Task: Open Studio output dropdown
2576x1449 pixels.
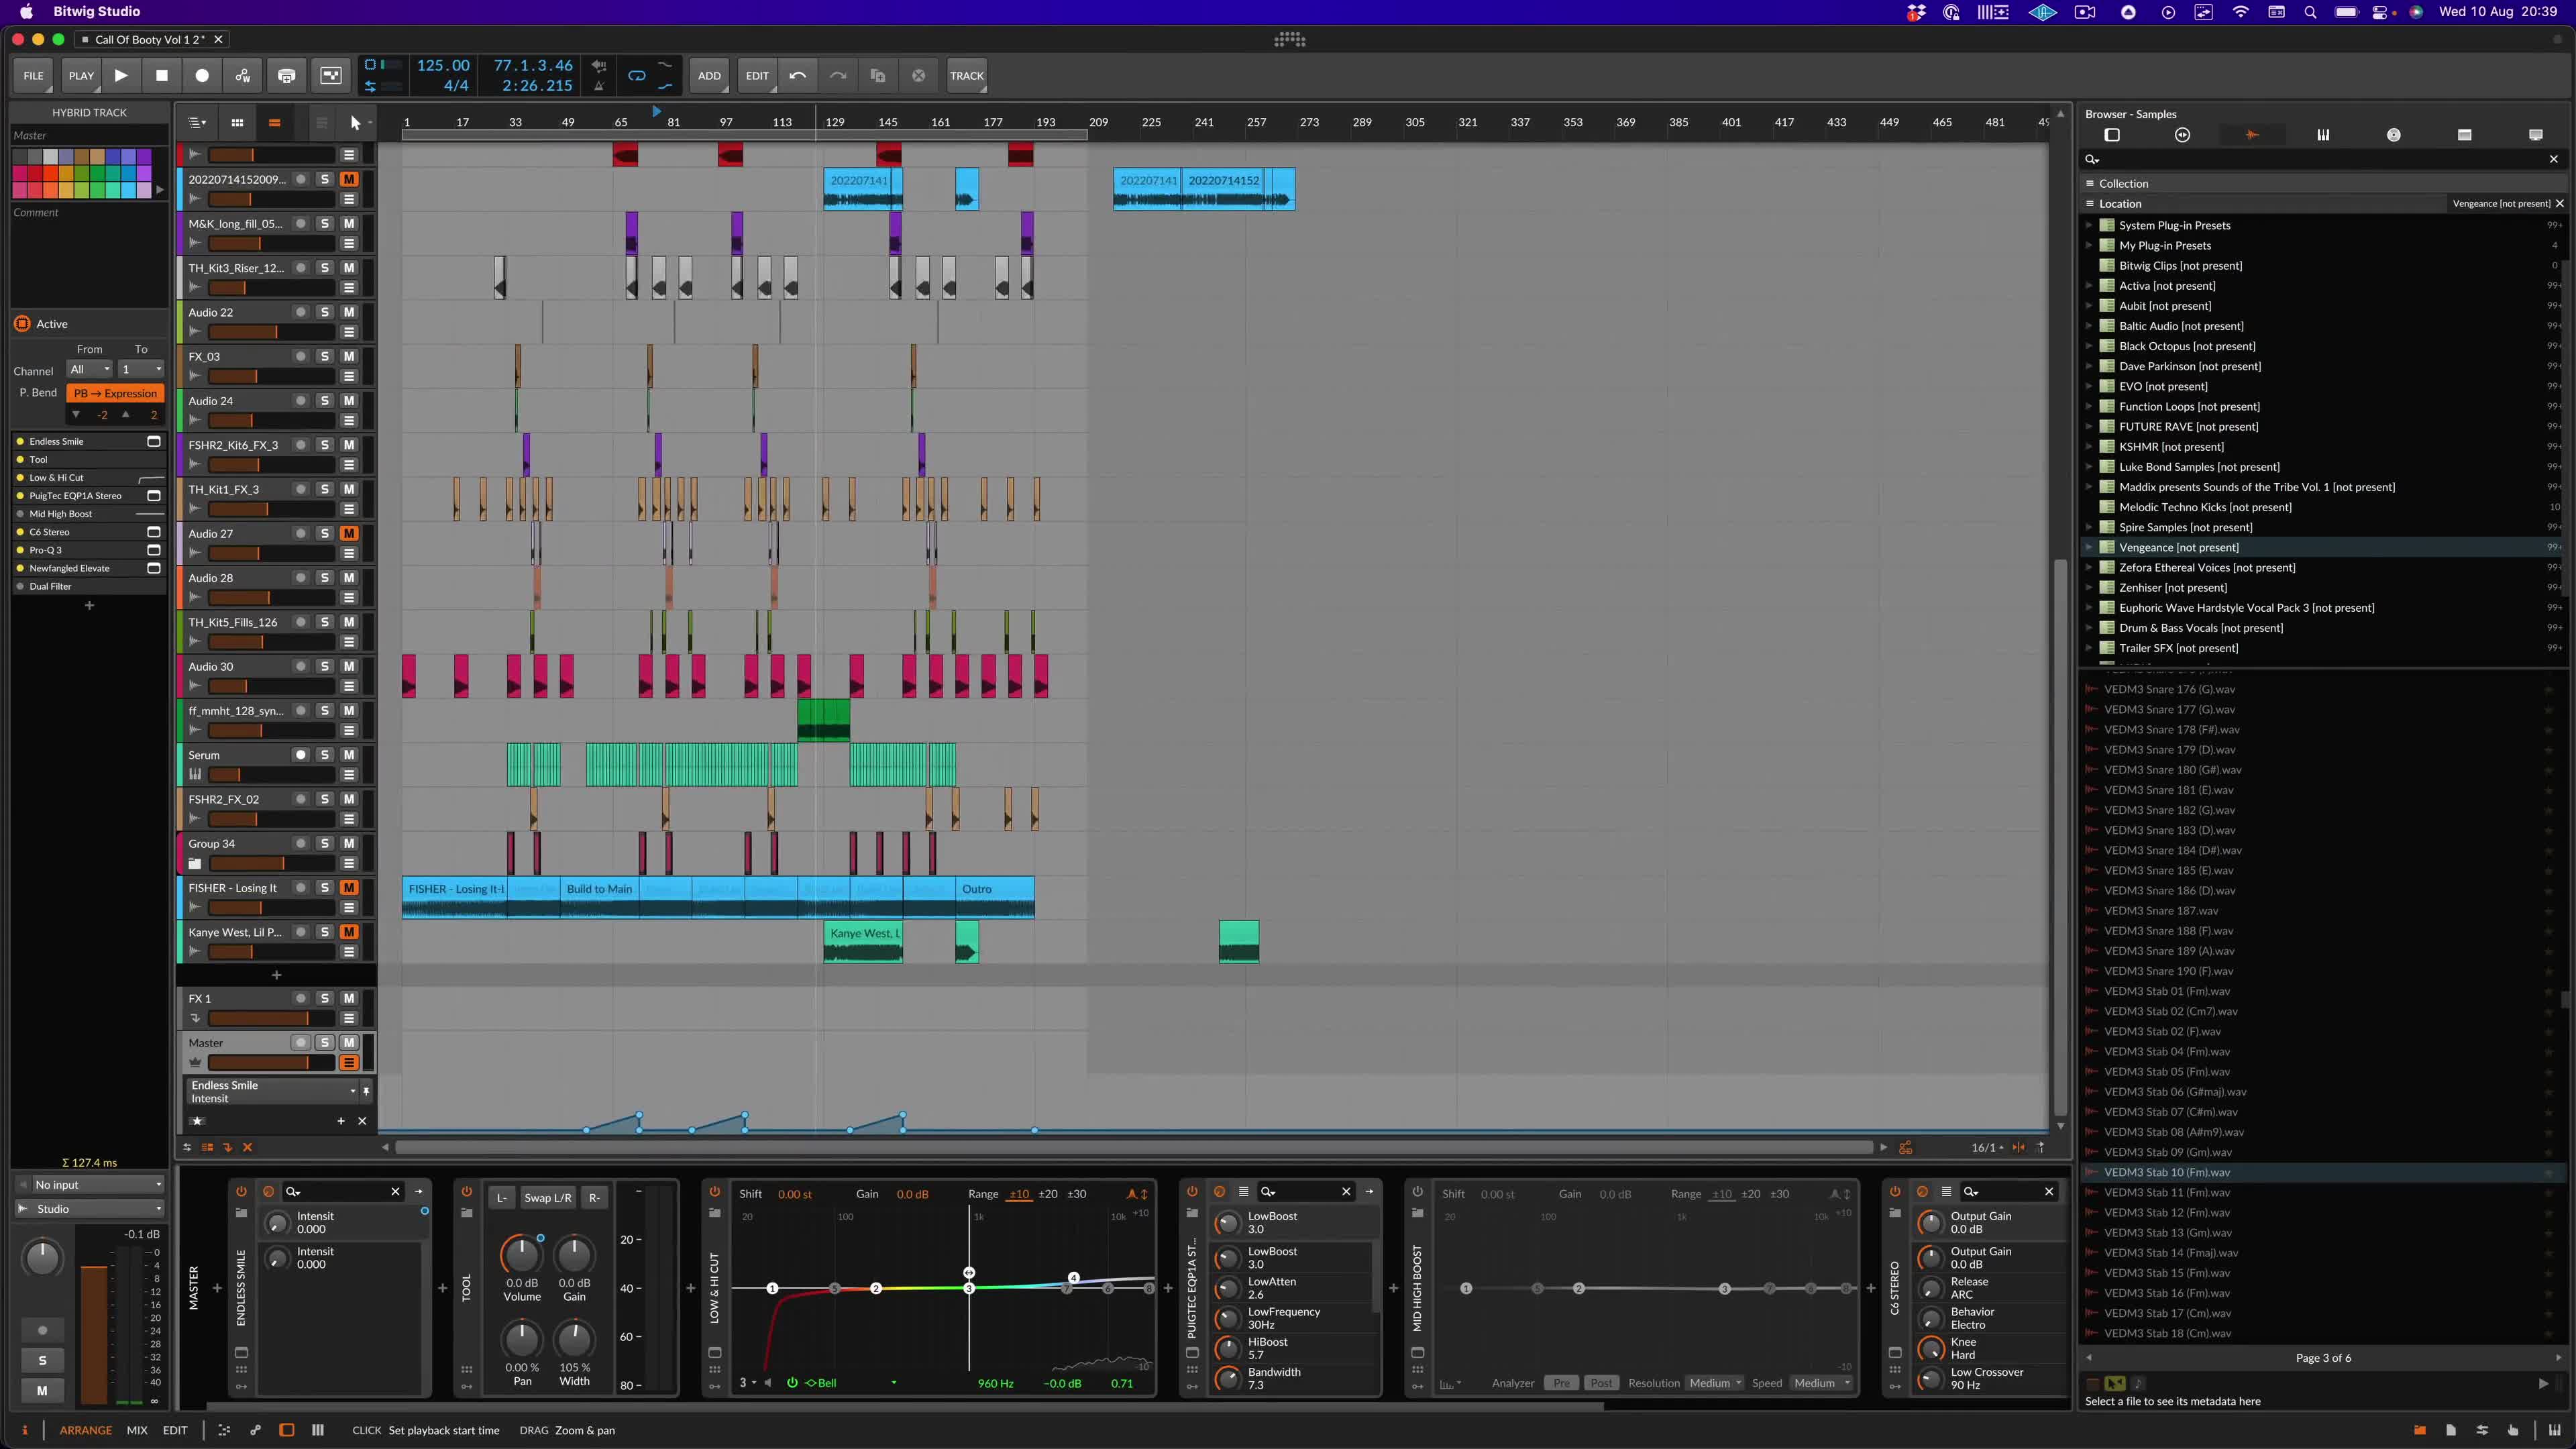Action: click(x=90, y=1209)
